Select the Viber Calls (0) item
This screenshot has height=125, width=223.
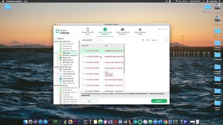[x=68, y=97]
